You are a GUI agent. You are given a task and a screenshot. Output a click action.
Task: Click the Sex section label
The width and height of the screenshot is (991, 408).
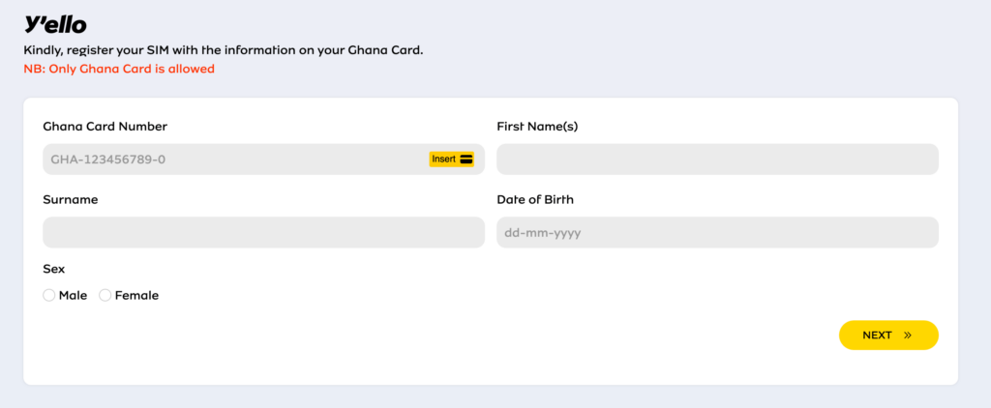pyautogui.click(x=53, y=269)
